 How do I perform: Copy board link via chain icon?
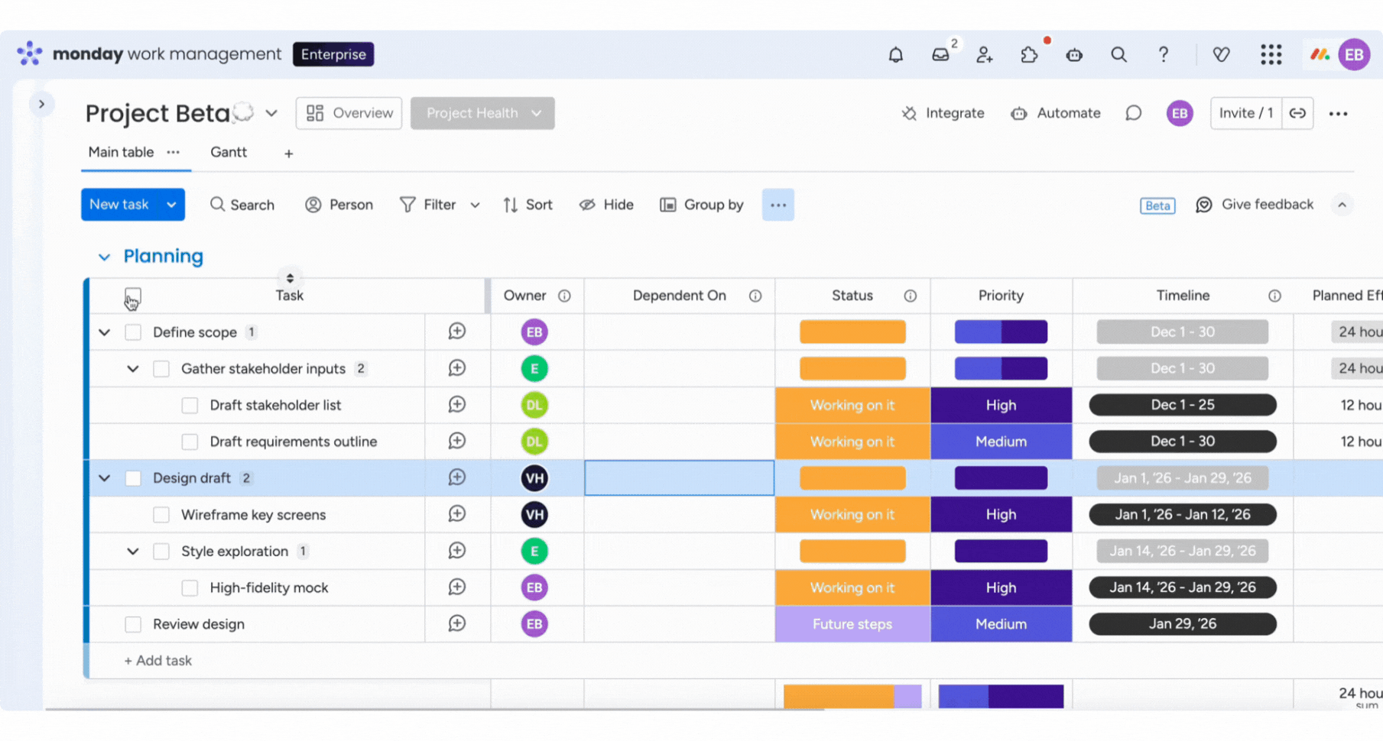(x=1297, y=113)
